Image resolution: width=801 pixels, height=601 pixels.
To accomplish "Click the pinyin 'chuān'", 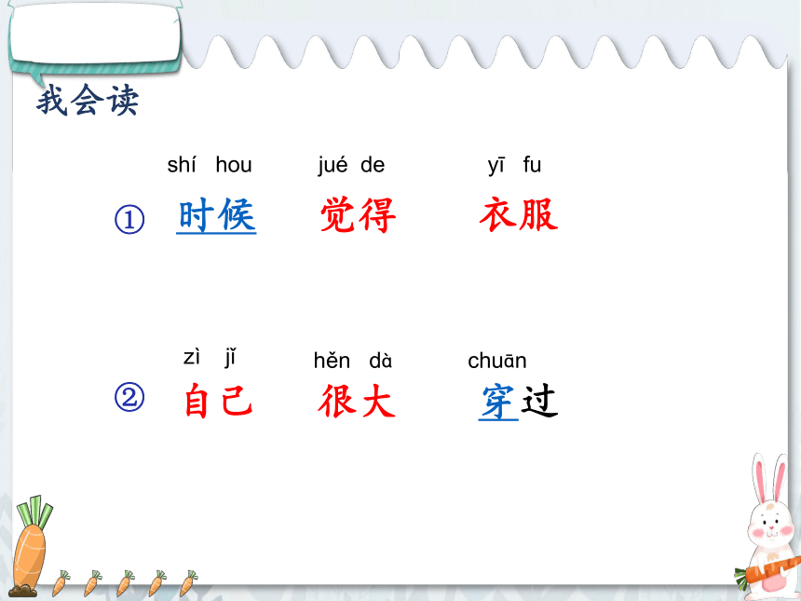I will point(497,361).
